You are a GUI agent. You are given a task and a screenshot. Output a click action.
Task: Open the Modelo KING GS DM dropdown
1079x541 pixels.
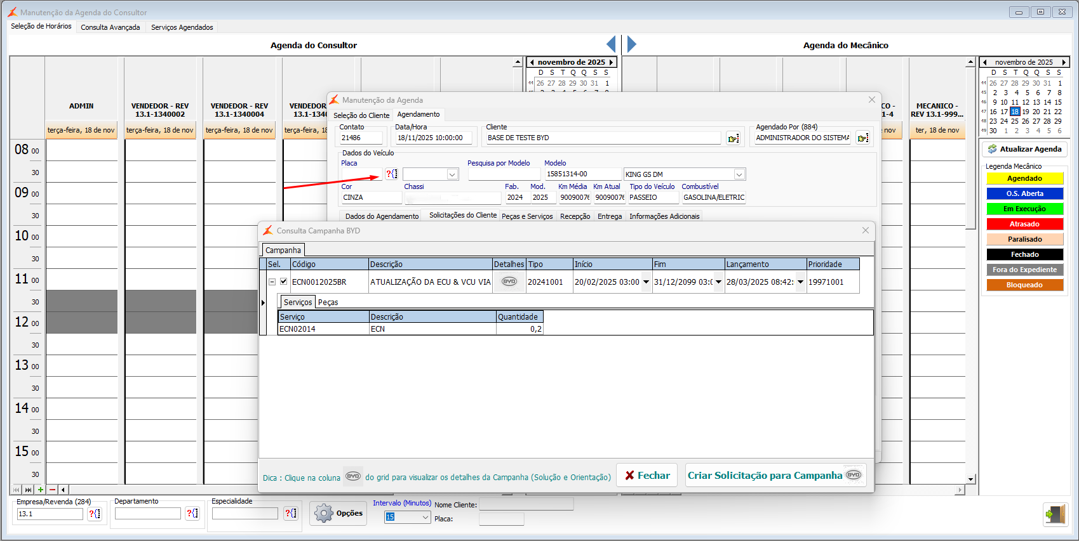739,174
